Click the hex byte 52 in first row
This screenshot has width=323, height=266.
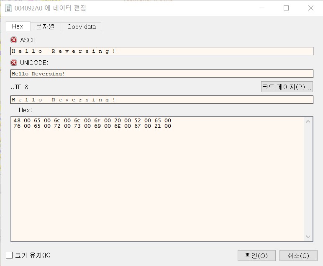tap(138, 120)
